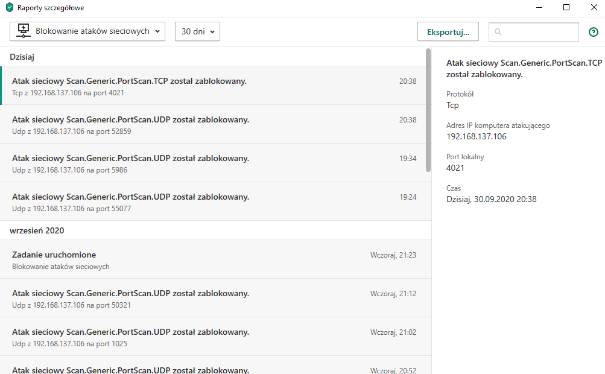The width and height of the screenshot is (605, 374).
Task: Click the Dzisiaj group header
Action: pos(22,57)
